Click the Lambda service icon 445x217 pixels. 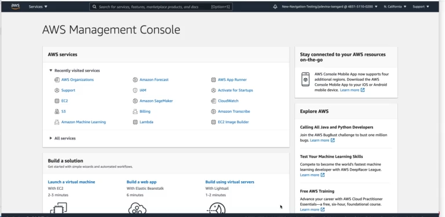point(135,122)
